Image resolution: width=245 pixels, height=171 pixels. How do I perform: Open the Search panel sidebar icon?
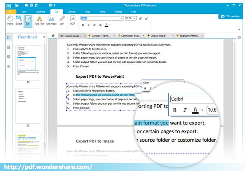(x=9, y=67)
